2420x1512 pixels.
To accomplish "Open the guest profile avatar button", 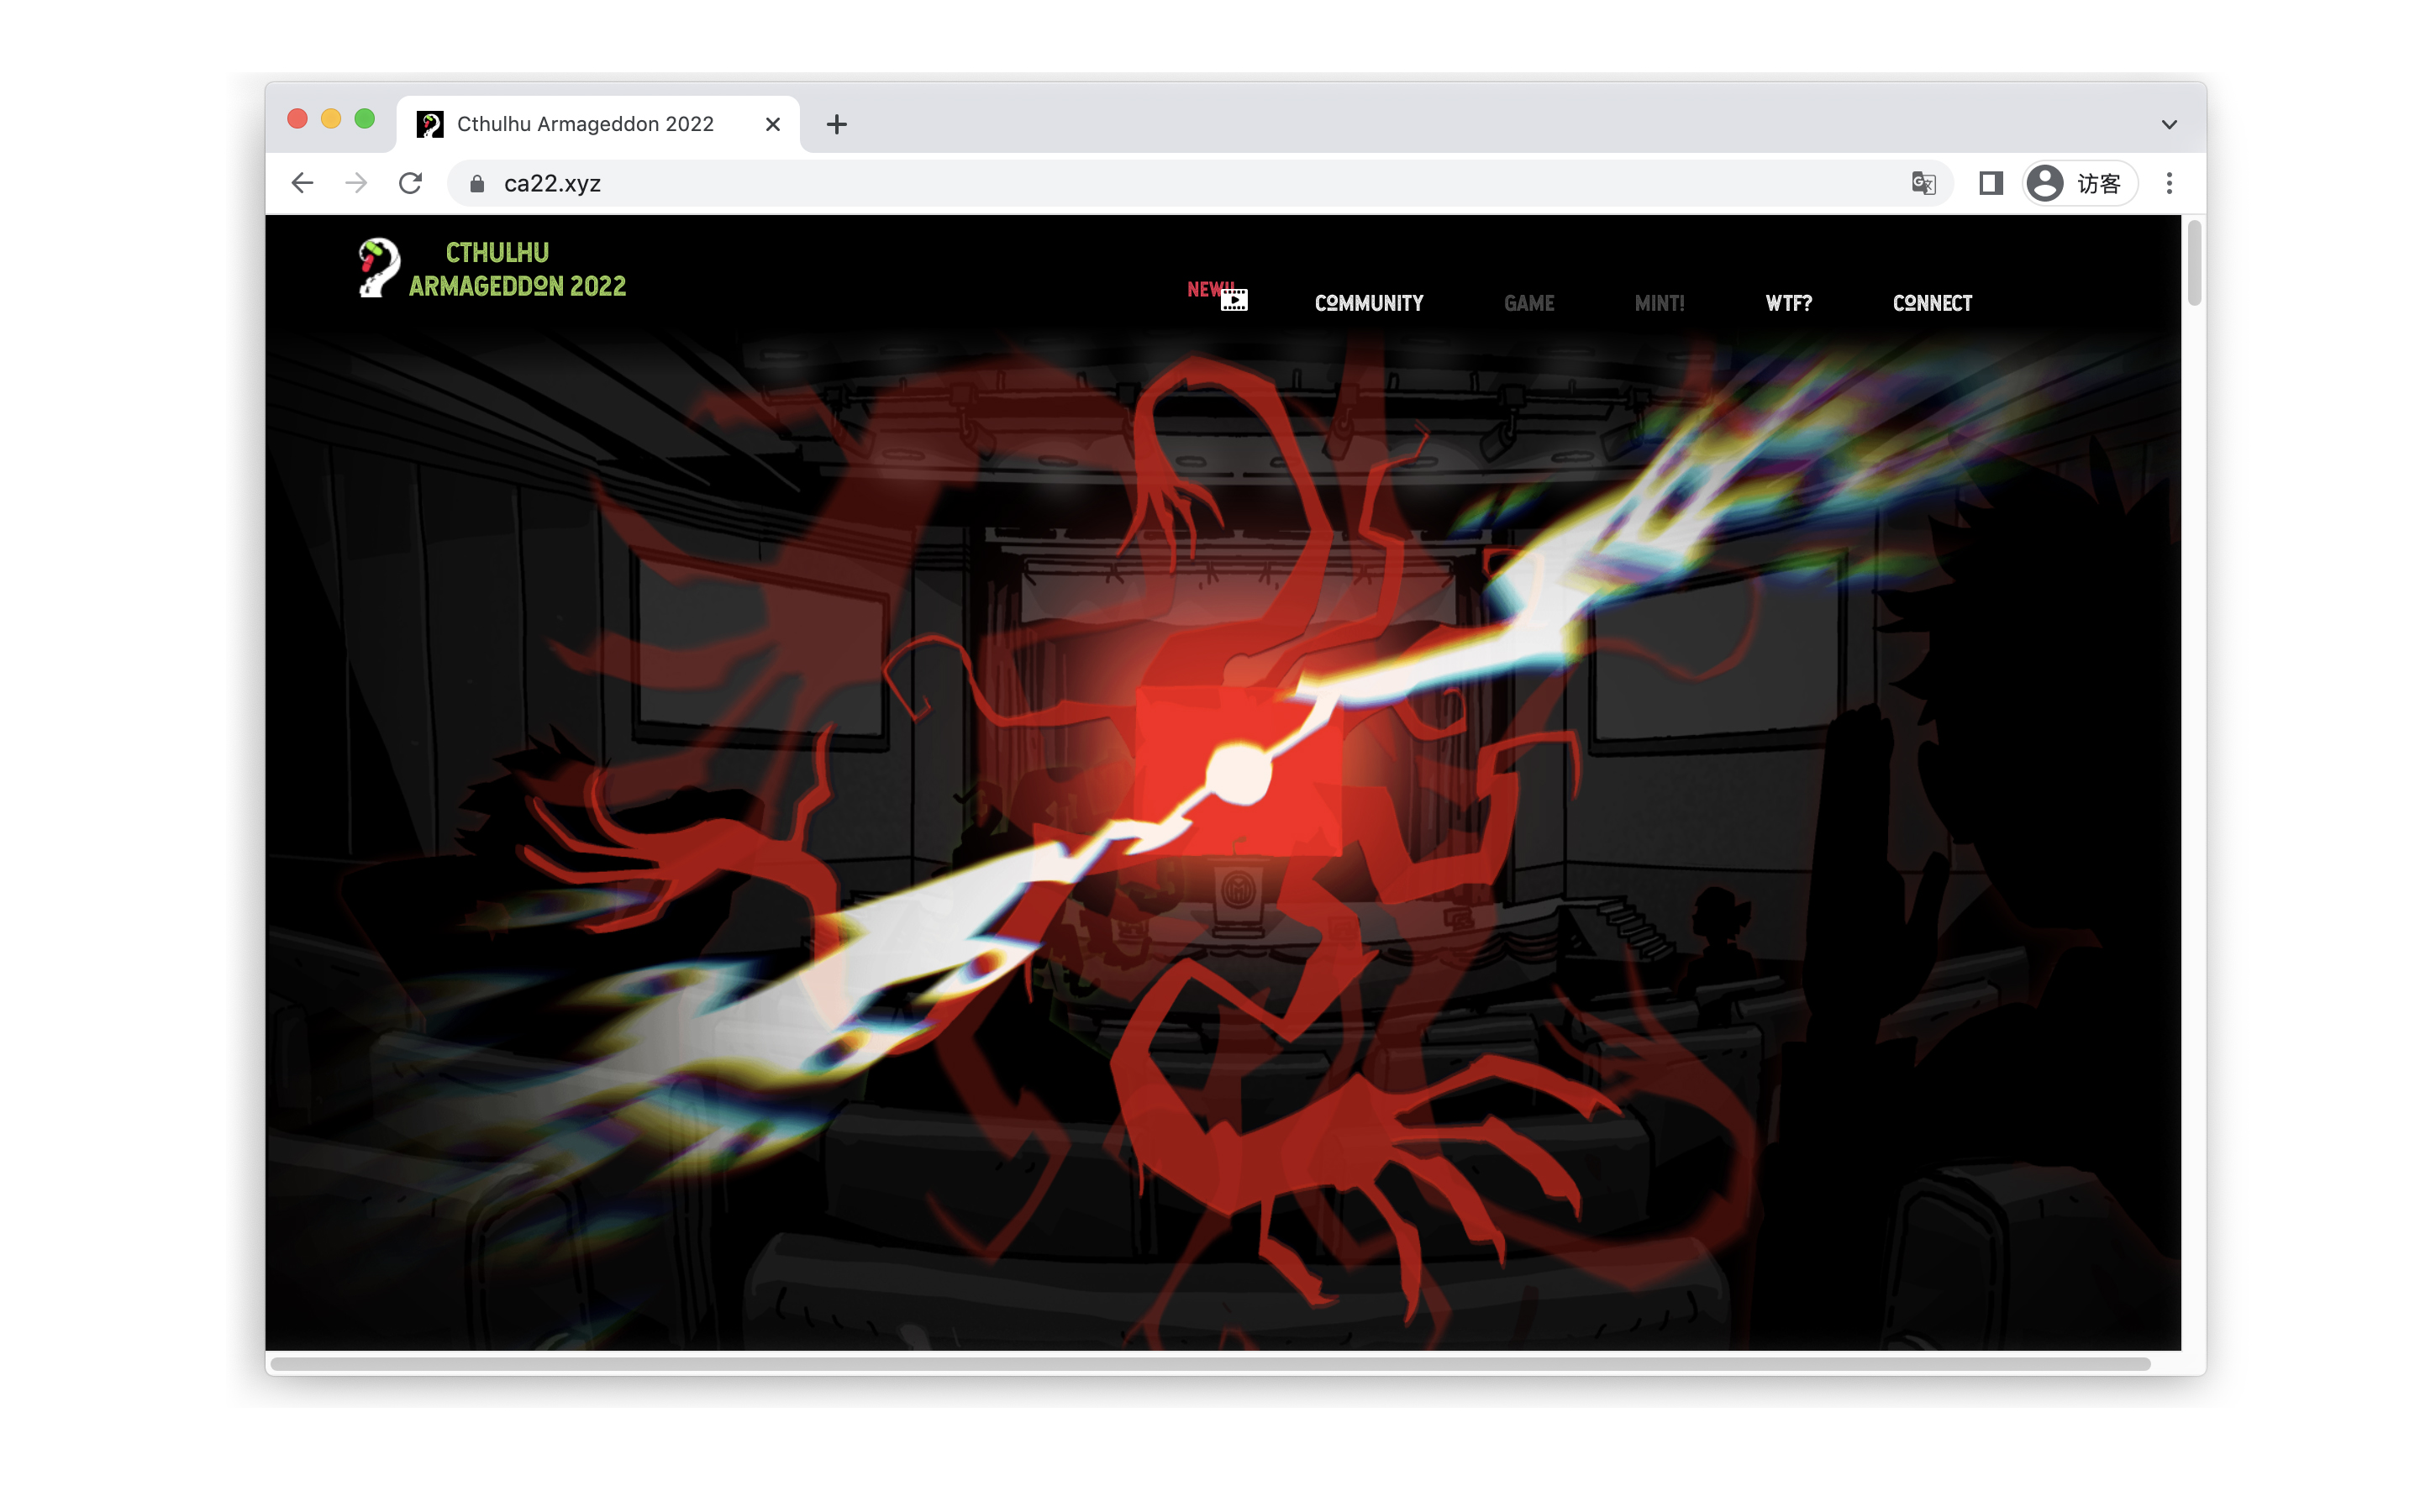I will tap(2078, 183).
